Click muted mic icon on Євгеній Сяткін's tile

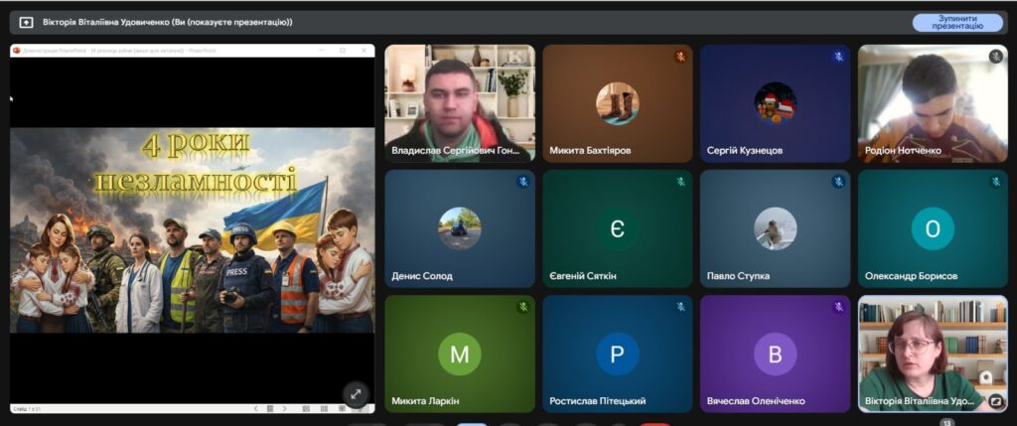pyautogui.click(x=680, y=182)
